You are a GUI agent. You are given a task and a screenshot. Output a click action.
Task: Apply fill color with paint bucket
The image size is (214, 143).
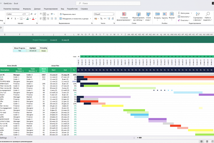[28, 18]
